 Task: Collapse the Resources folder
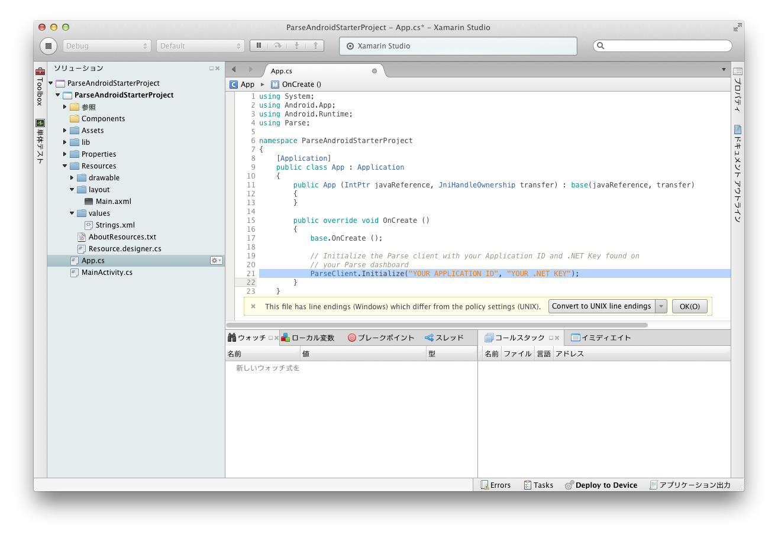pos(65,166)
